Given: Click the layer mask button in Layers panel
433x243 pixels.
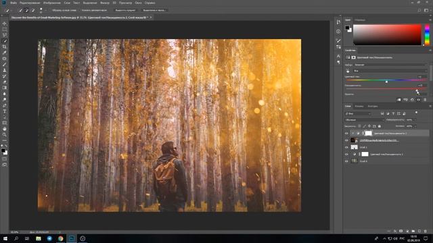Looking at the screenshot, I should point(401,231).
